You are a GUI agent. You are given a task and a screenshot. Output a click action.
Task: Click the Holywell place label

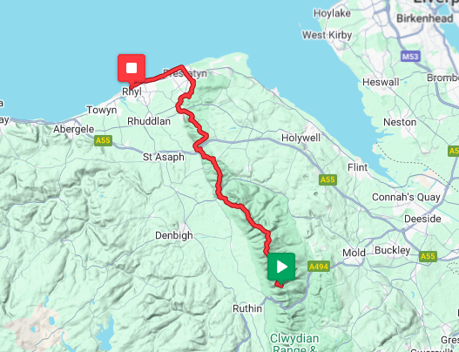click(300, 138)
